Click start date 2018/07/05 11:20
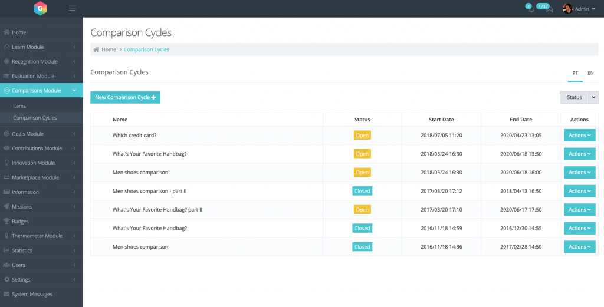The image size is (604, 307). click(441, 136)
